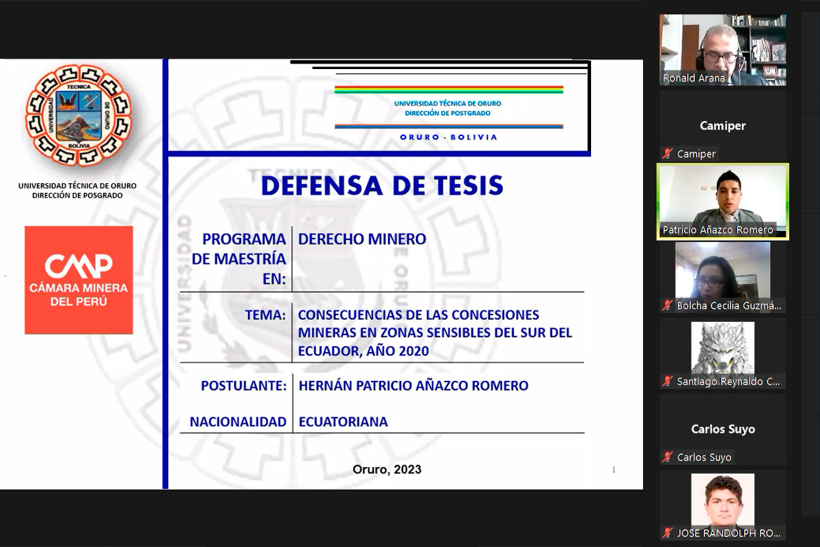The image size is (820, 547).
Task: Click the postulante name Hernán Patricio Añazco Romero
Action: pyautogui.click(x=413, y=386)
